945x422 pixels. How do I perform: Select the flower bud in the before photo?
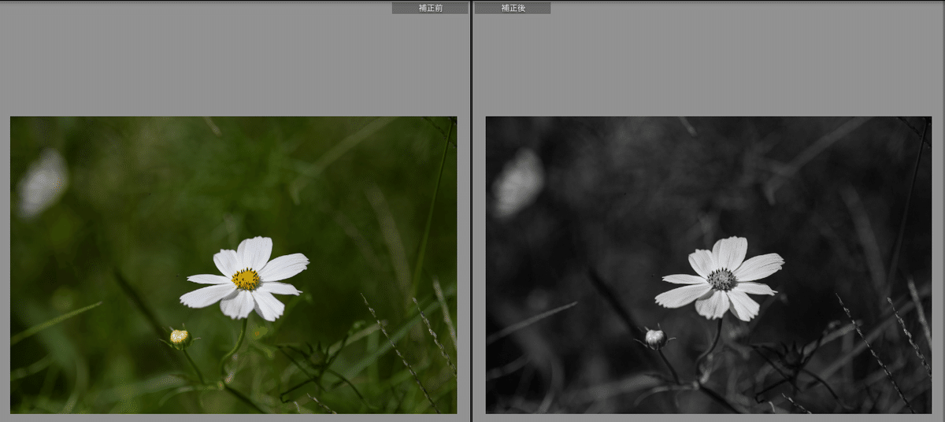(180, 338)
